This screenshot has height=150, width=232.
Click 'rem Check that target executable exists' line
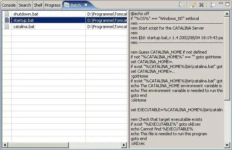[166, 119]
